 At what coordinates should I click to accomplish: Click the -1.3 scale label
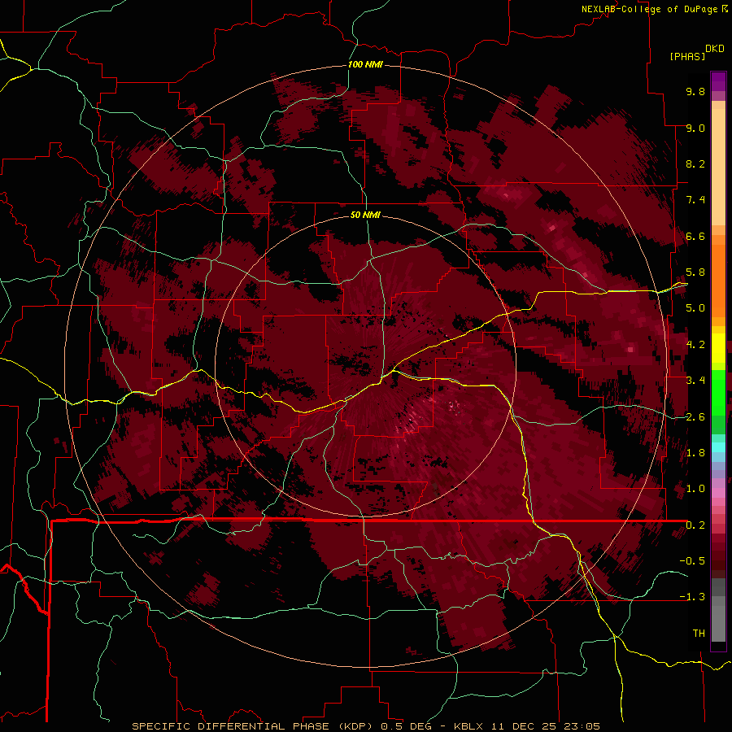coord(692,597)
